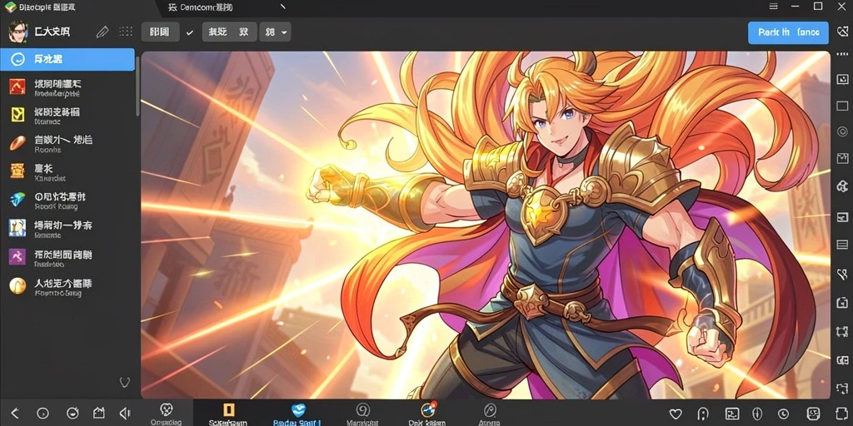
Task: Expand the chevron at bottom of left sidebar
Action: 125,382
